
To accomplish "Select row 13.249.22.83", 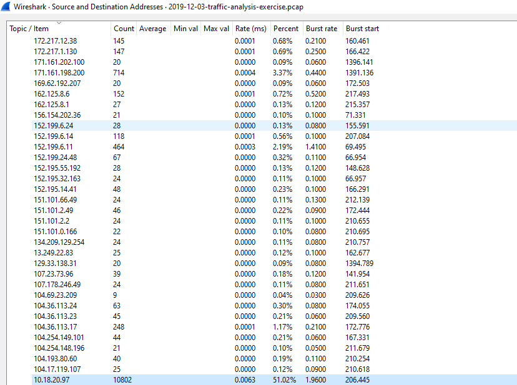I will pyautogui.click(x=274, y=253).
